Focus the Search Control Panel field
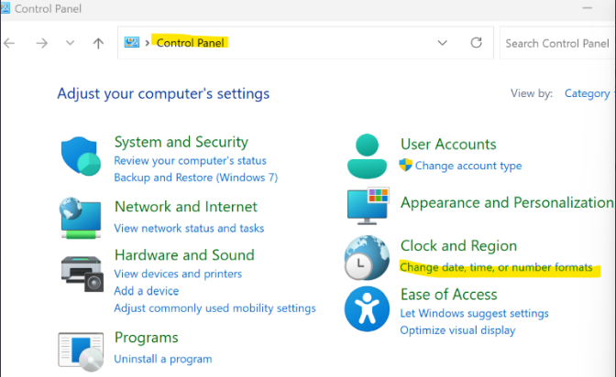The width and height of the screenshot is (616, 377). click(557, 43)
